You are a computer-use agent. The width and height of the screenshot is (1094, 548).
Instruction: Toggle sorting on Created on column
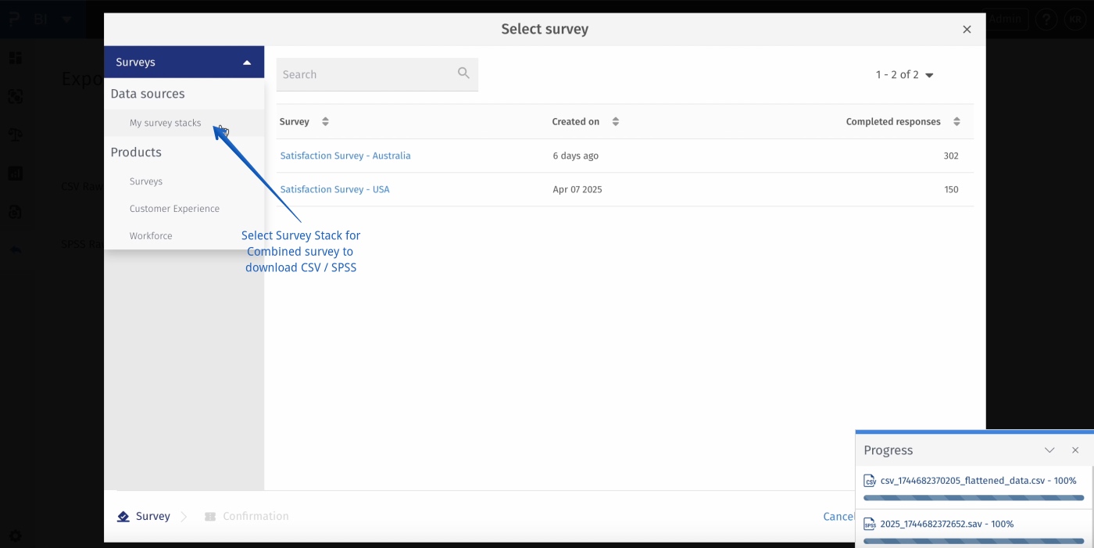pyautogui.click(x=616, y=121)
